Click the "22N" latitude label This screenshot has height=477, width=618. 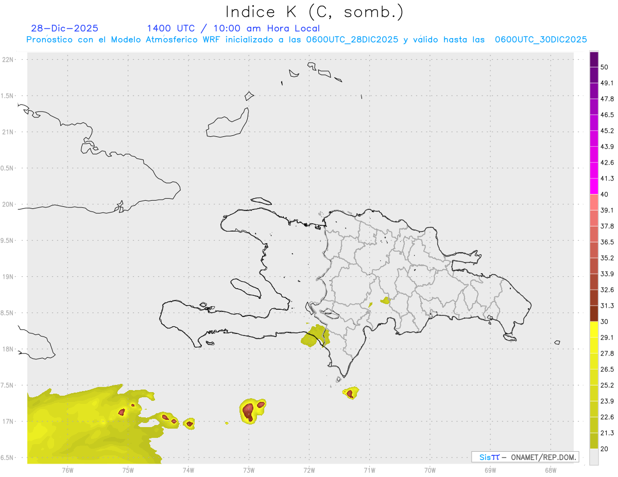tap(8, 60)
